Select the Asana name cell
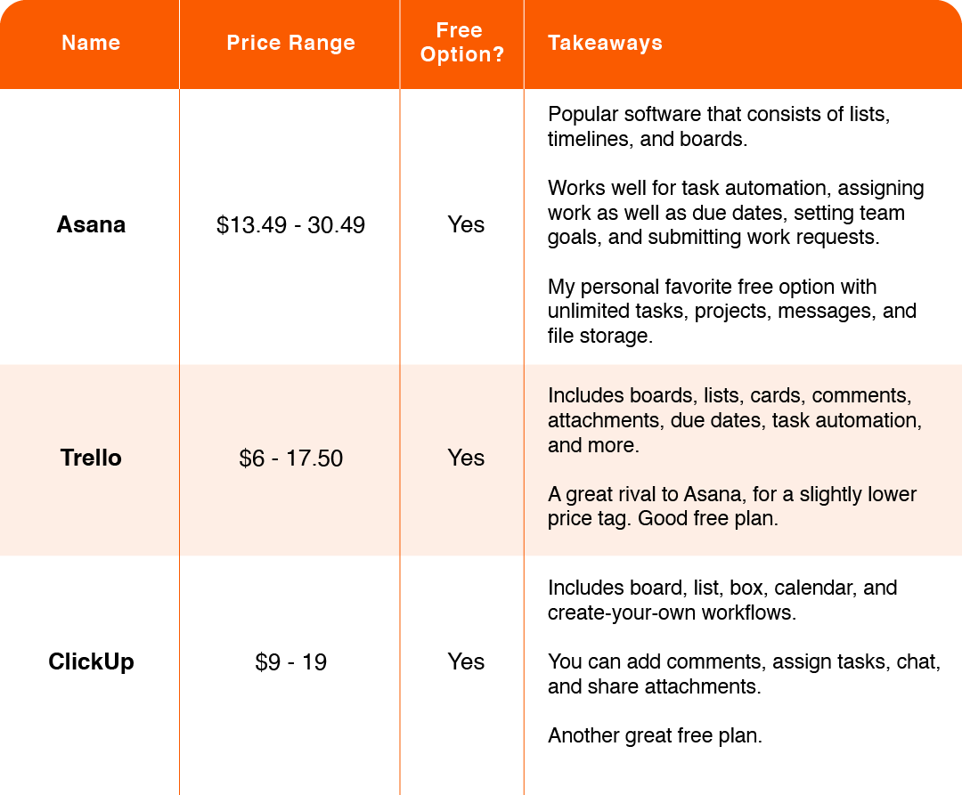Image resolution: width=962 pixels, height=795 pixels. 91,224
